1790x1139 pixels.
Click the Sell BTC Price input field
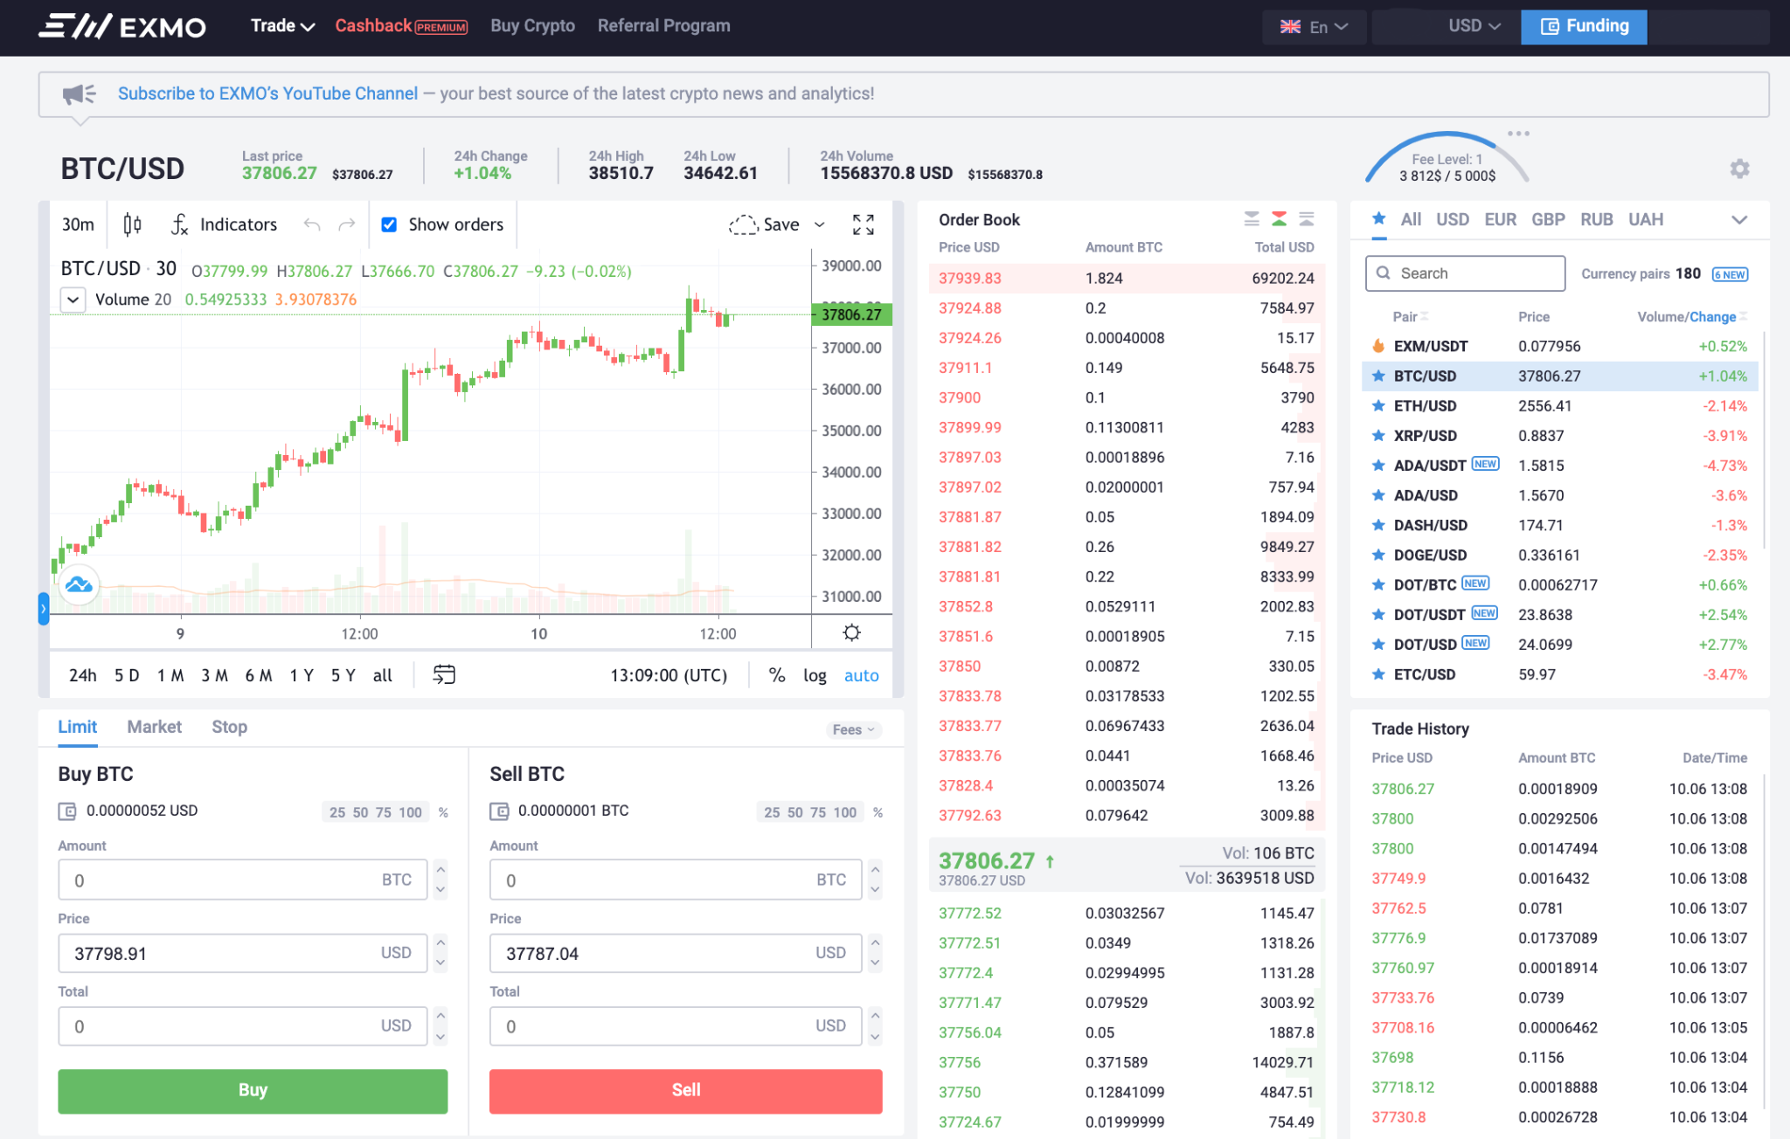tap(675, 953)
